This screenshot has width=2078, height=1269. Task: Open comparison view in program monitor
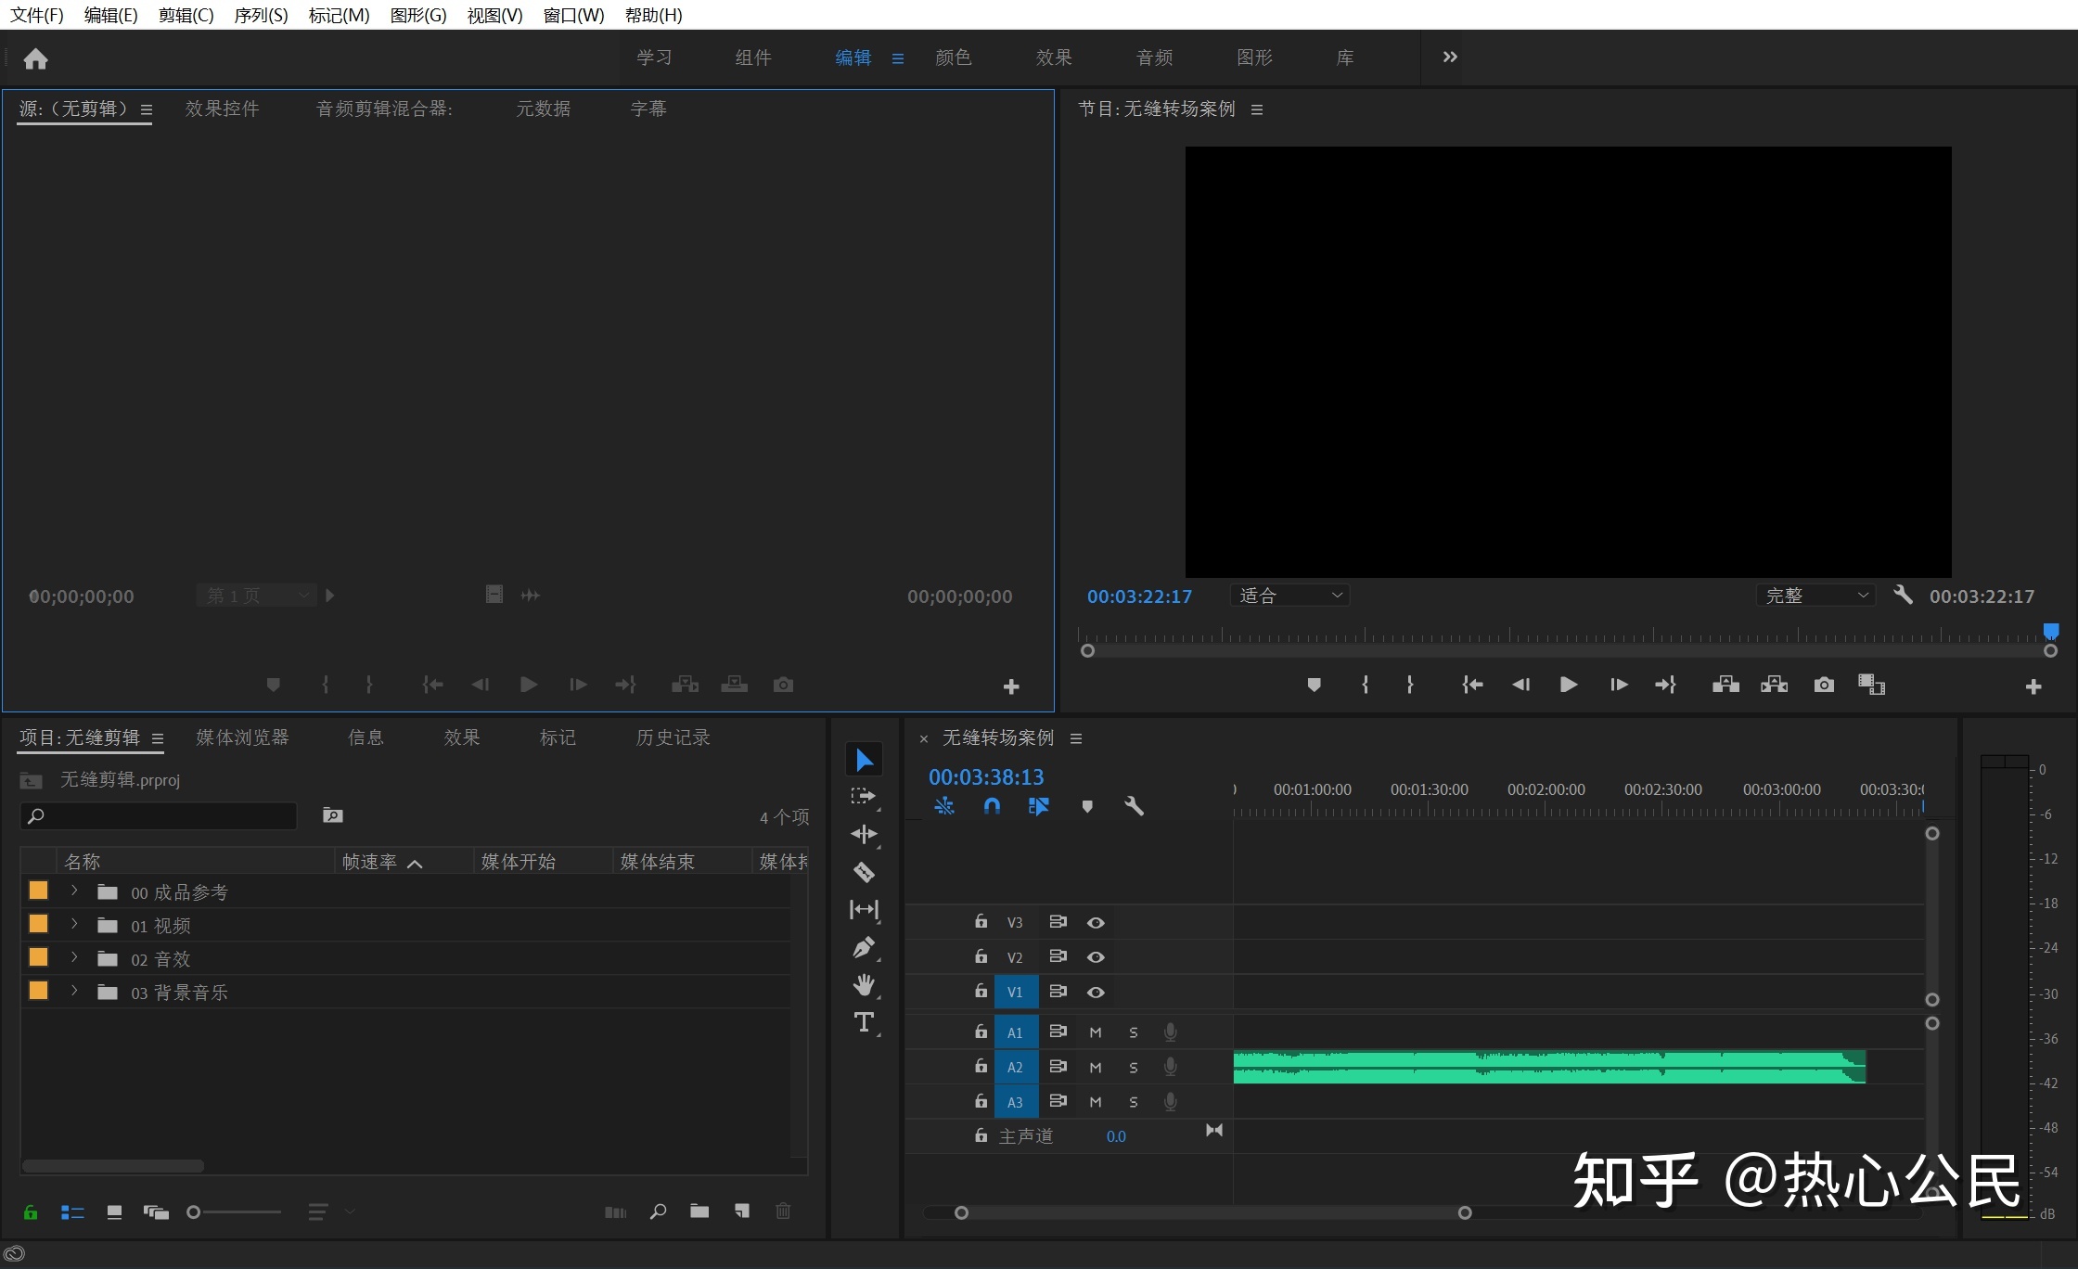click(x=1872, y=685)
